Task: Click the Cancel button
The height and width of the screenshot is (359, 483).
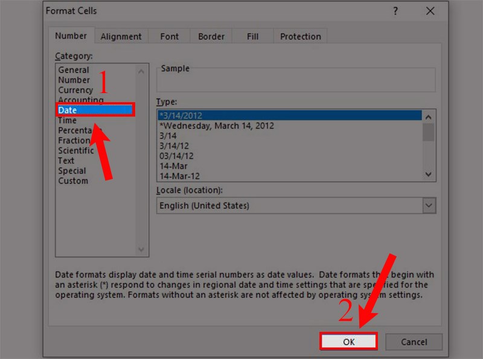Action: 414,341
